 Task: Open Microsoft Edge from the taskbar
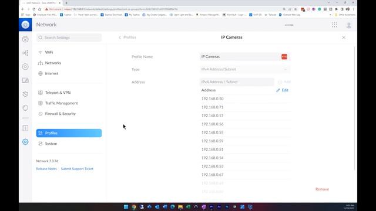point(173,207)
